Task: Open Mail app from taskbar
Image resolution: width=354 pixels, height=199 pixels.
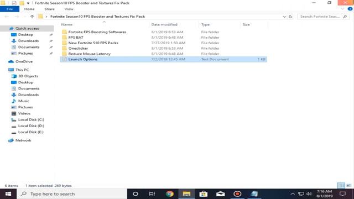Action: pyautogui.click(x=220, y=194)
